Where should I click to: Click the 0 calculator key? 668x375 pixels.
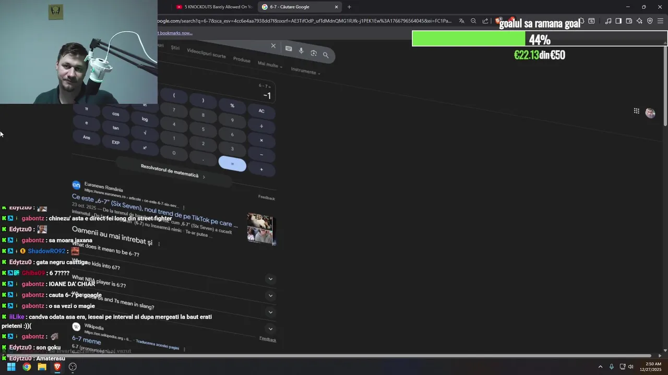174,153
